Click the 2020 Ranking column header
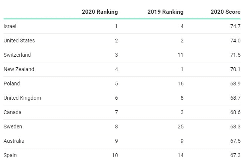The image size is (246, 163). pyautogui.click(x=100, y=12)
